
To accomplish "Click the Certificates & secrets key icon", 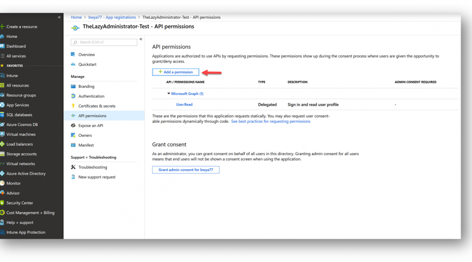I will click(x=73, y=106).
